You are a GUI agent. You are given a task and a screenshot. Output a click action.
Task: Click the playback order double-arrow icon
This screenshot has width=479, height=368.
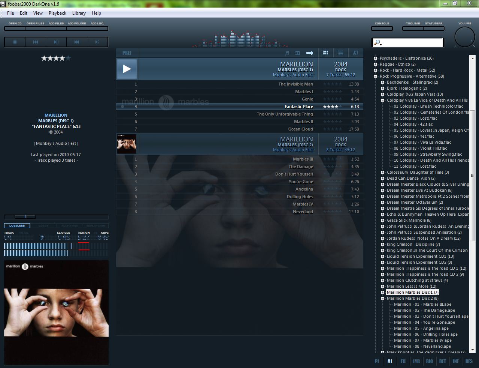click(310, 53)
